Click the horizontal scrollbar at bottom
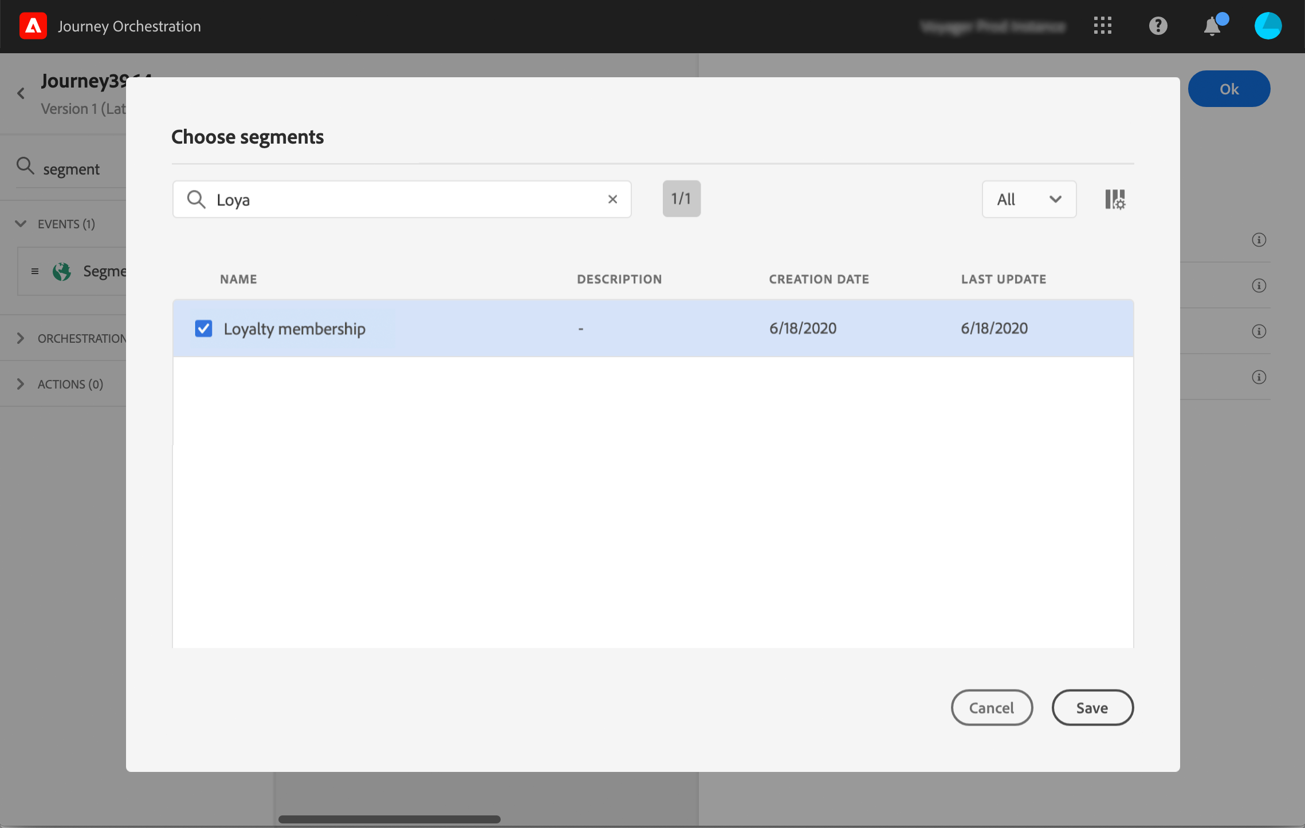Viewport: 1305px width, 828px height. 390,819
